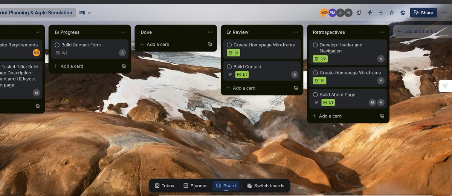
Task: Click avatar A on Build Contact card
Action: [295, 75]
